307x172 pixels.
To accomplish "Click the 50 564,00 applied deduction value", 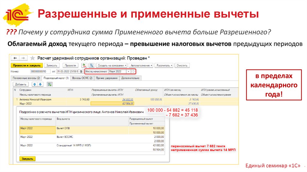I will click(158, 150).
